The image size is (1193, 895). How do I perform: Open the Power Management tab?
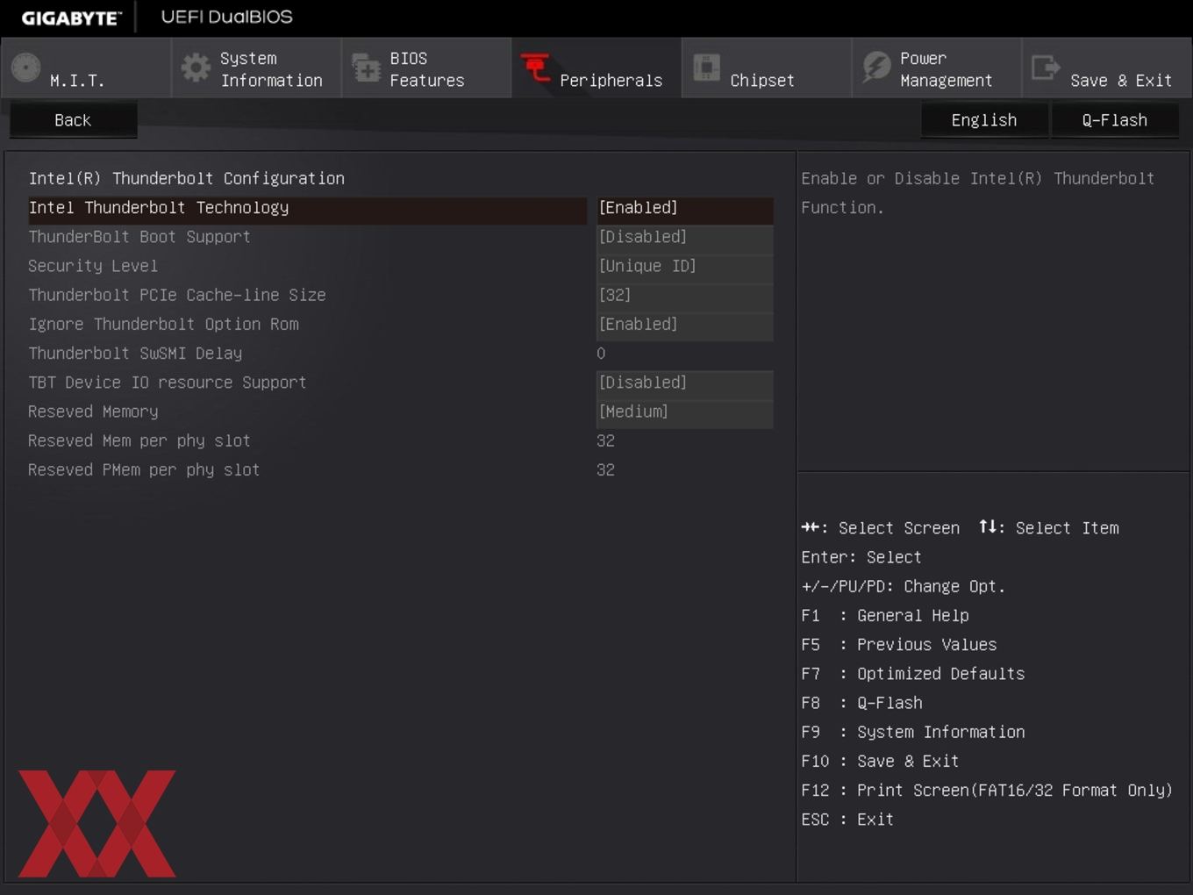click(937, 68)
